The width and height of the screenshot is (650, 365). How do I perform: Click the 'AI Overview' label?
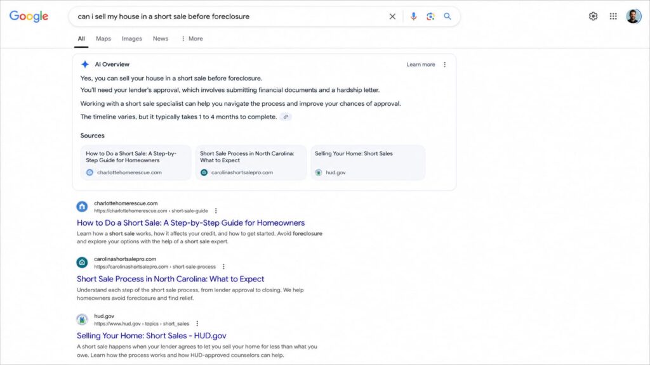pos(112,64)
